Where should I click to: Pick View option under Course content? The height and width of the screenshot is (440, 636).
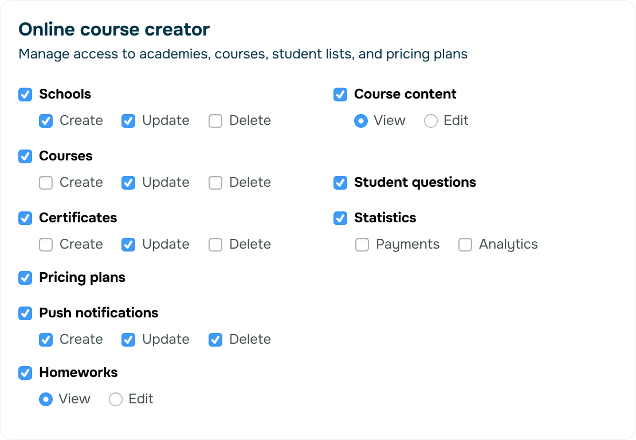[361, 121]
